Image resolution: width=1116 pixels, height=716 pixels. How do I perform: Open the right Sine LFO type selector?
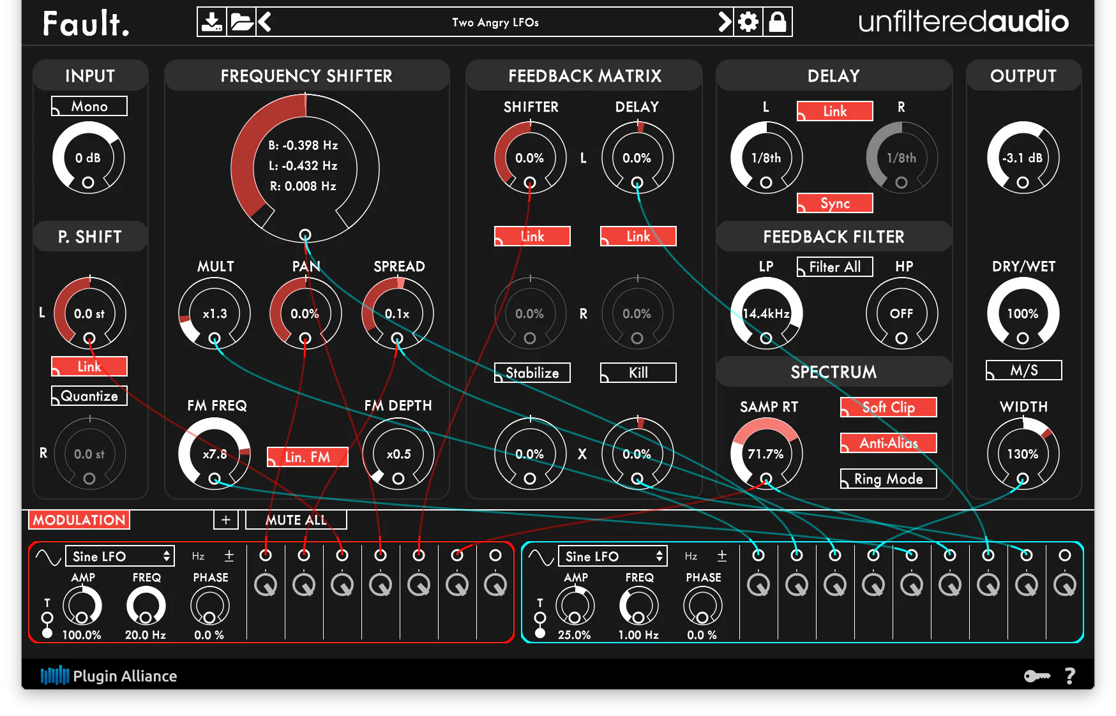612,556
